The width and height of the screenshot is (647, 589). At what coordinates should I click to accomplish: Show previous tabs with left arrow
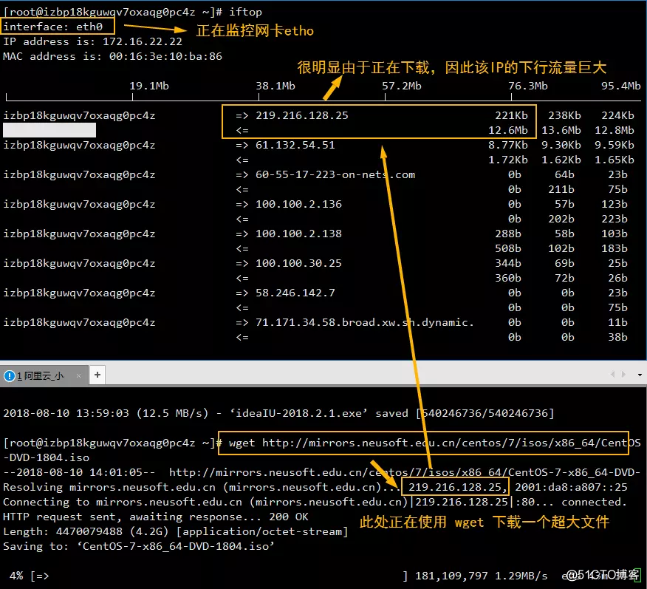point(612,375)
